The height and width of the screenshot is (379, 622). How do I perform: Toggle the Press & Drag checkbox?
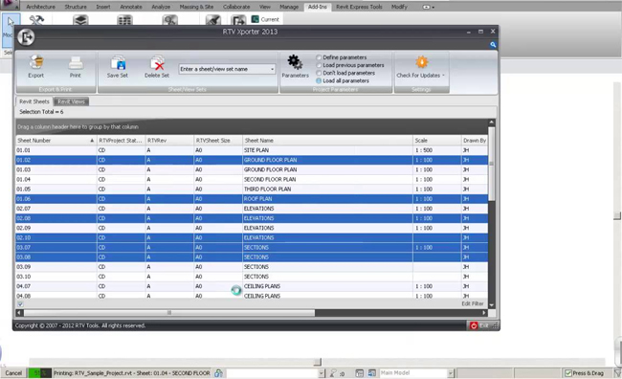[x=568, y=373]
